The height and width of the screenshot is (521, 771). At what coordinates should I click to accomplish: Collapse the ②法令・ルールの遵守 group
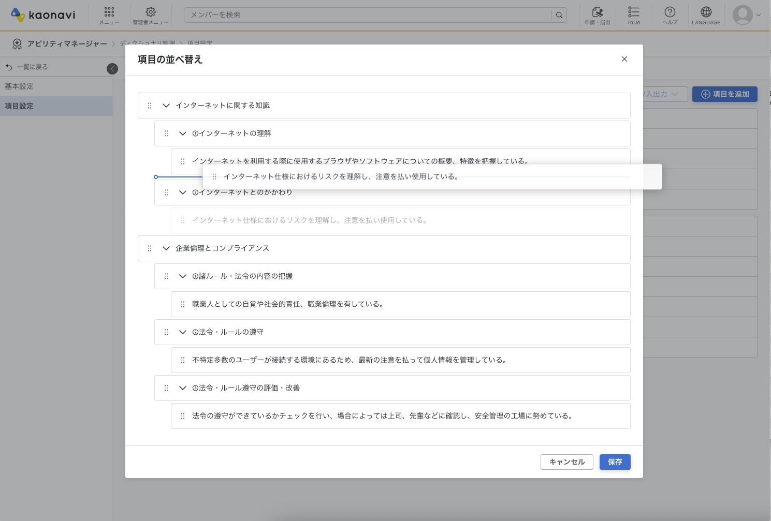(183, 332)
